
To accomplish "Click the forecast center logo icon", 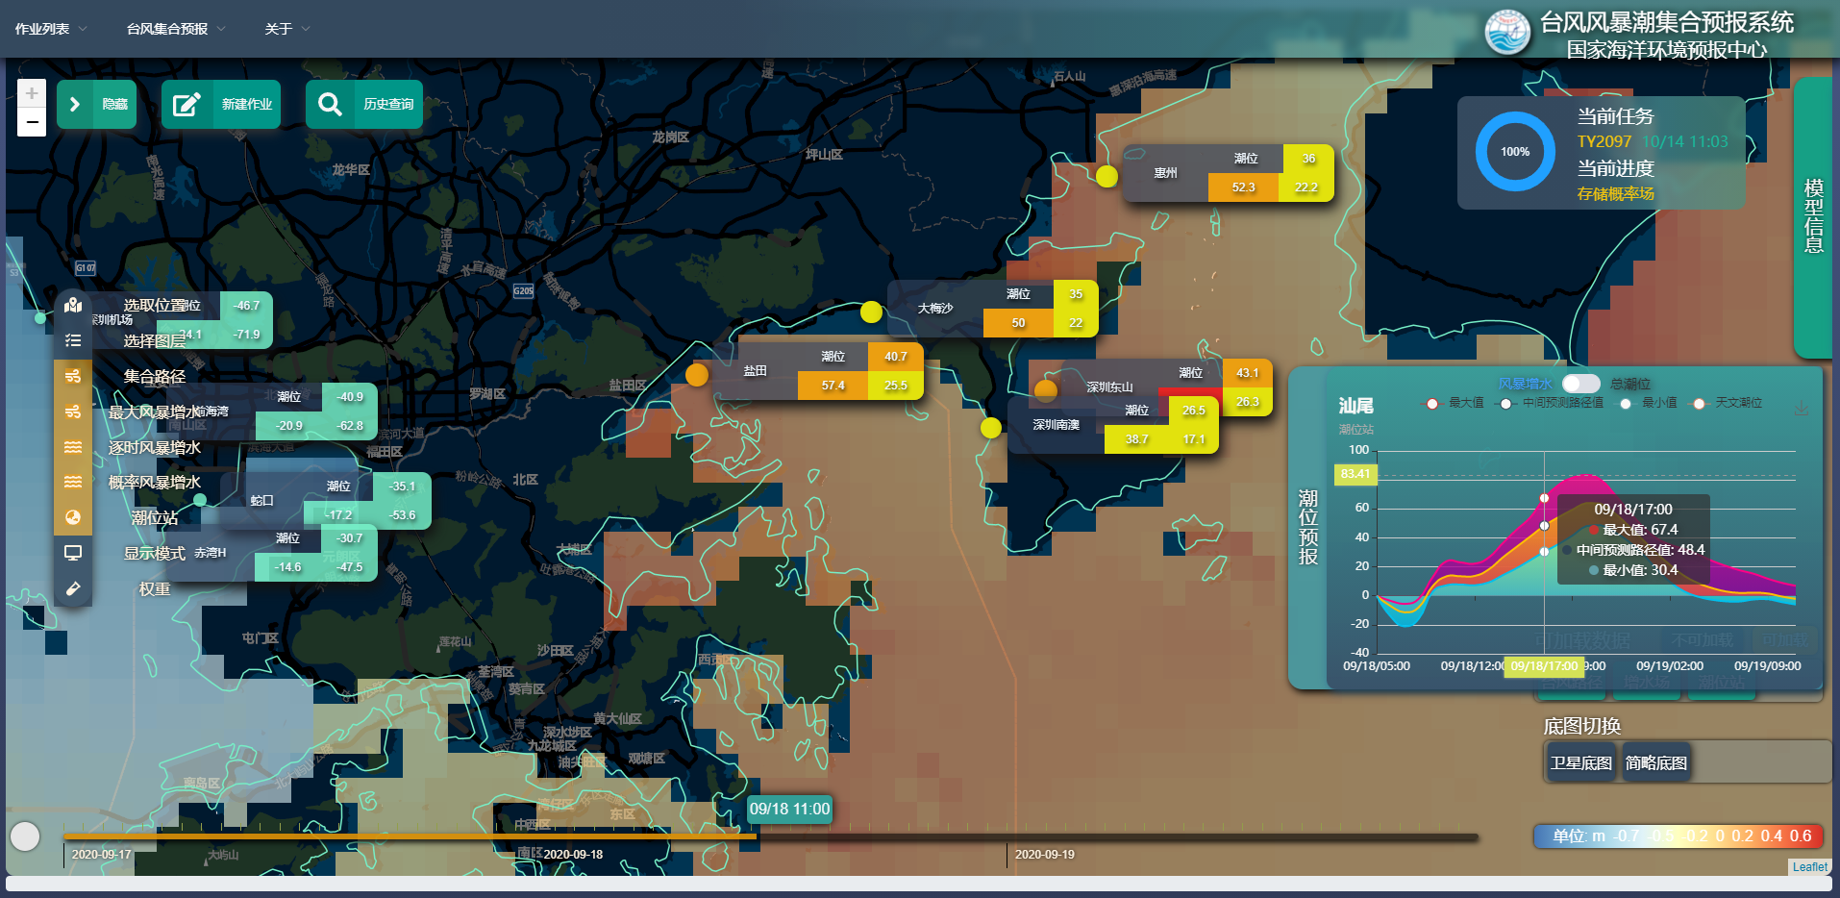I will pyautogui.click(x=1507, y=33).
